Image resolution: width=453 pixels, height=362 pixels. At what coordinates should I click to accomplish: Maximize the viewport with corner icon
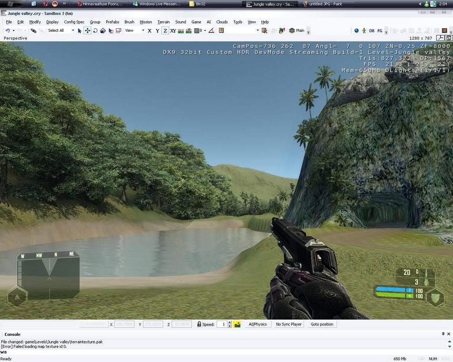449,38
